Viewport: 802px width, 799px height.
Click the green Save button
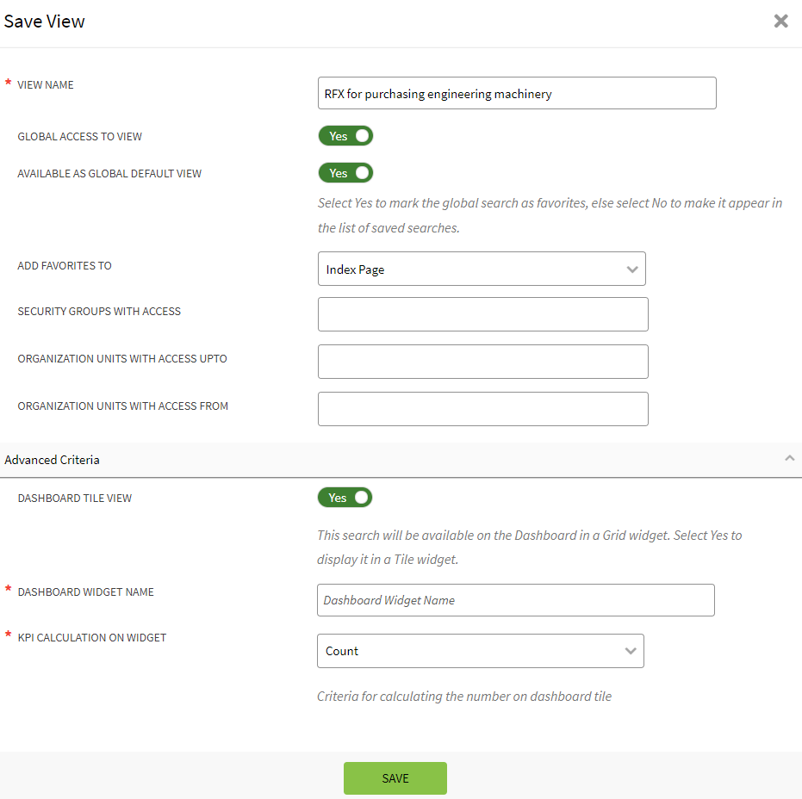pyautogui.click(x=395, y=778)
